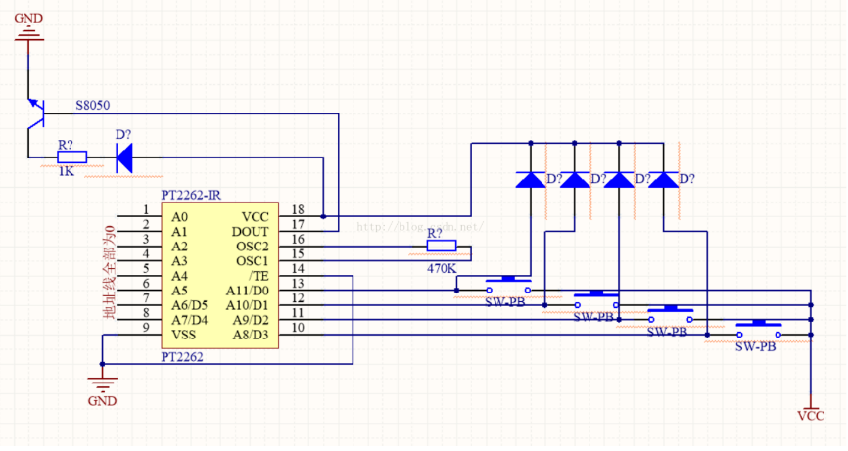Click the red VCC text under the power port
This screenshot has height=451, width=848.
pos(811,416)
